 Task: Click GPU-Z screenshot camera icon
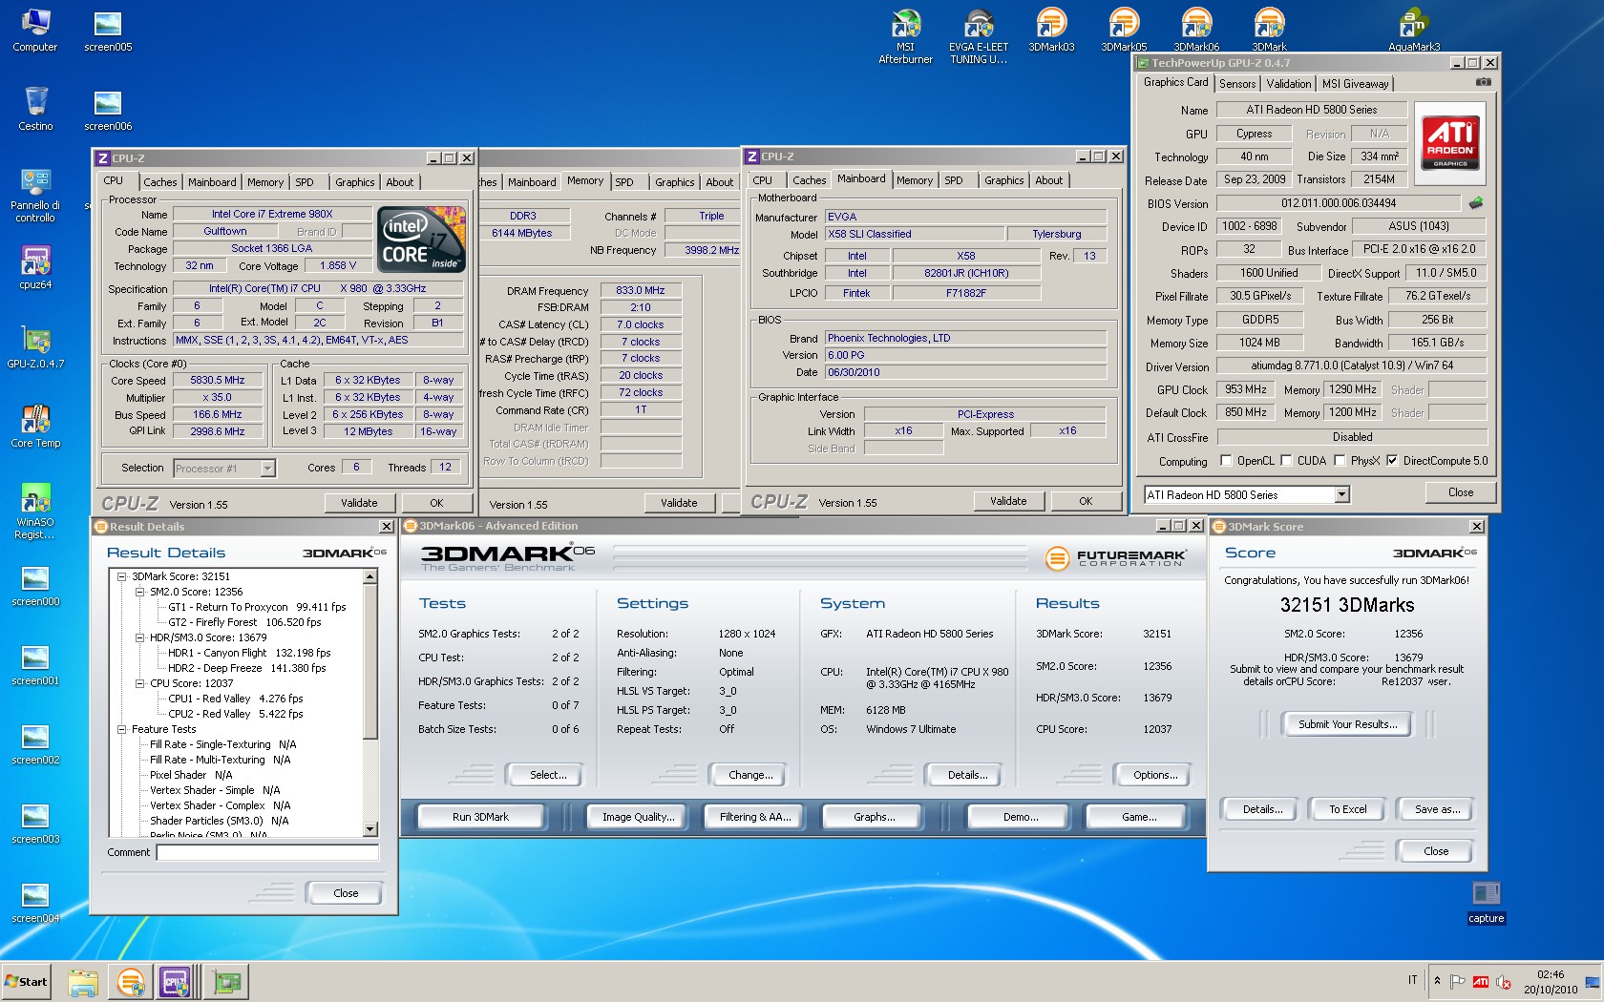1483,82
